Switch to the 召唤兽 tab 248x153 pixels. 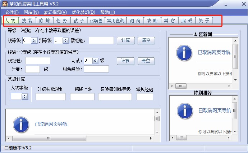click(x=96, y=21)
